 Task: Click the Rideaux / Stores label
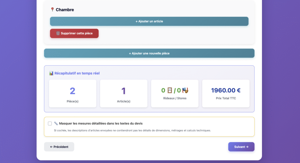pyautogui.click(x=175, y=98)
